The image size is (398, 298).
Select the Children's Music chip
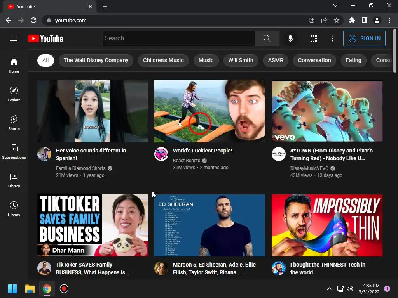click(163, 60)
